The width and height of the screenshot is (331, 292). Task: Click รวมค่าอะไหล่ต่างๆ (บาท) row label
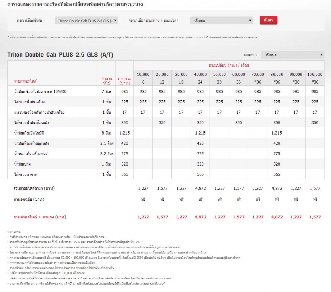coord(34,188)
